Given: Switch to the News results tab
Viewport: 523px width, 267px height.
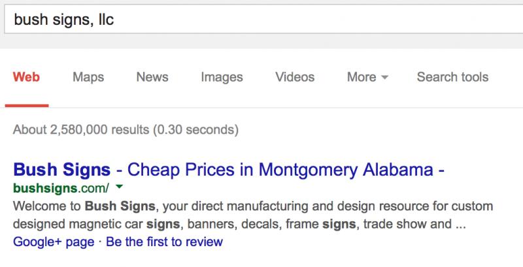Looking at the screenshot, I should (x=152, y=77).
